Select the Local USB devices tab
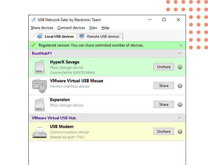The image size is (208, 165). (55, 36)
